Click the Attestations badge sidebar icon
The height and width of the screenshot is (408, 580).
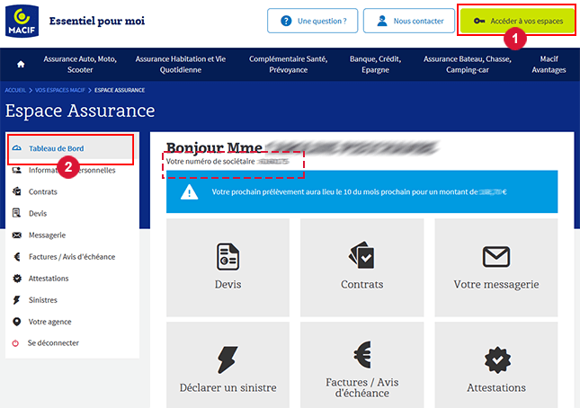[17, 279]
